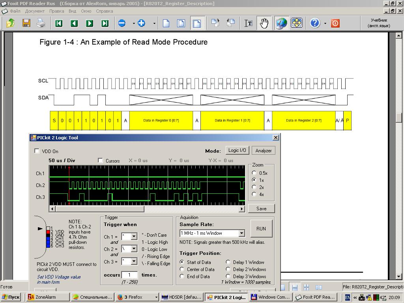Click the waveform horizontal scrollbar thumb

coord(100,208)
